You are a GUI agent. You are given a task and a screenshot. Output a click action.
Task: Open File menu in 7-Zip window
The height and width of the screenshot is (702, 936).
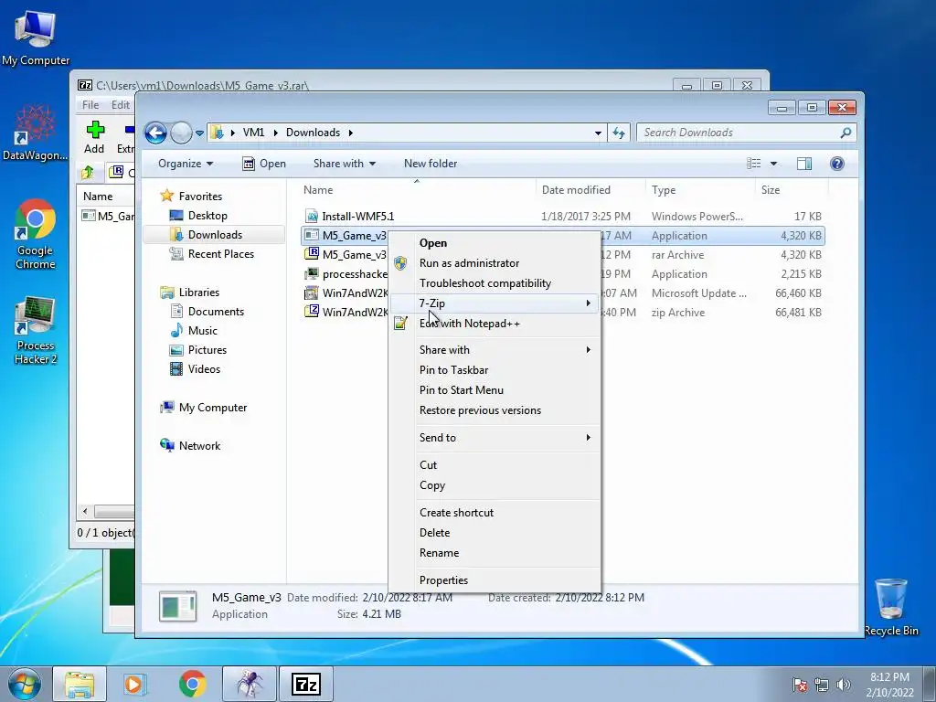click(90, 105)
